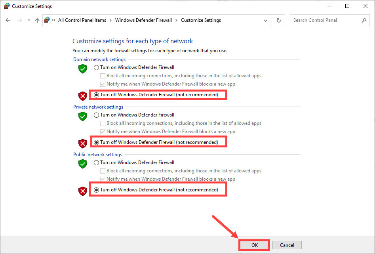
Task: Expand the double-chevron before All Control Panel Items
Action: click(53, 20)
